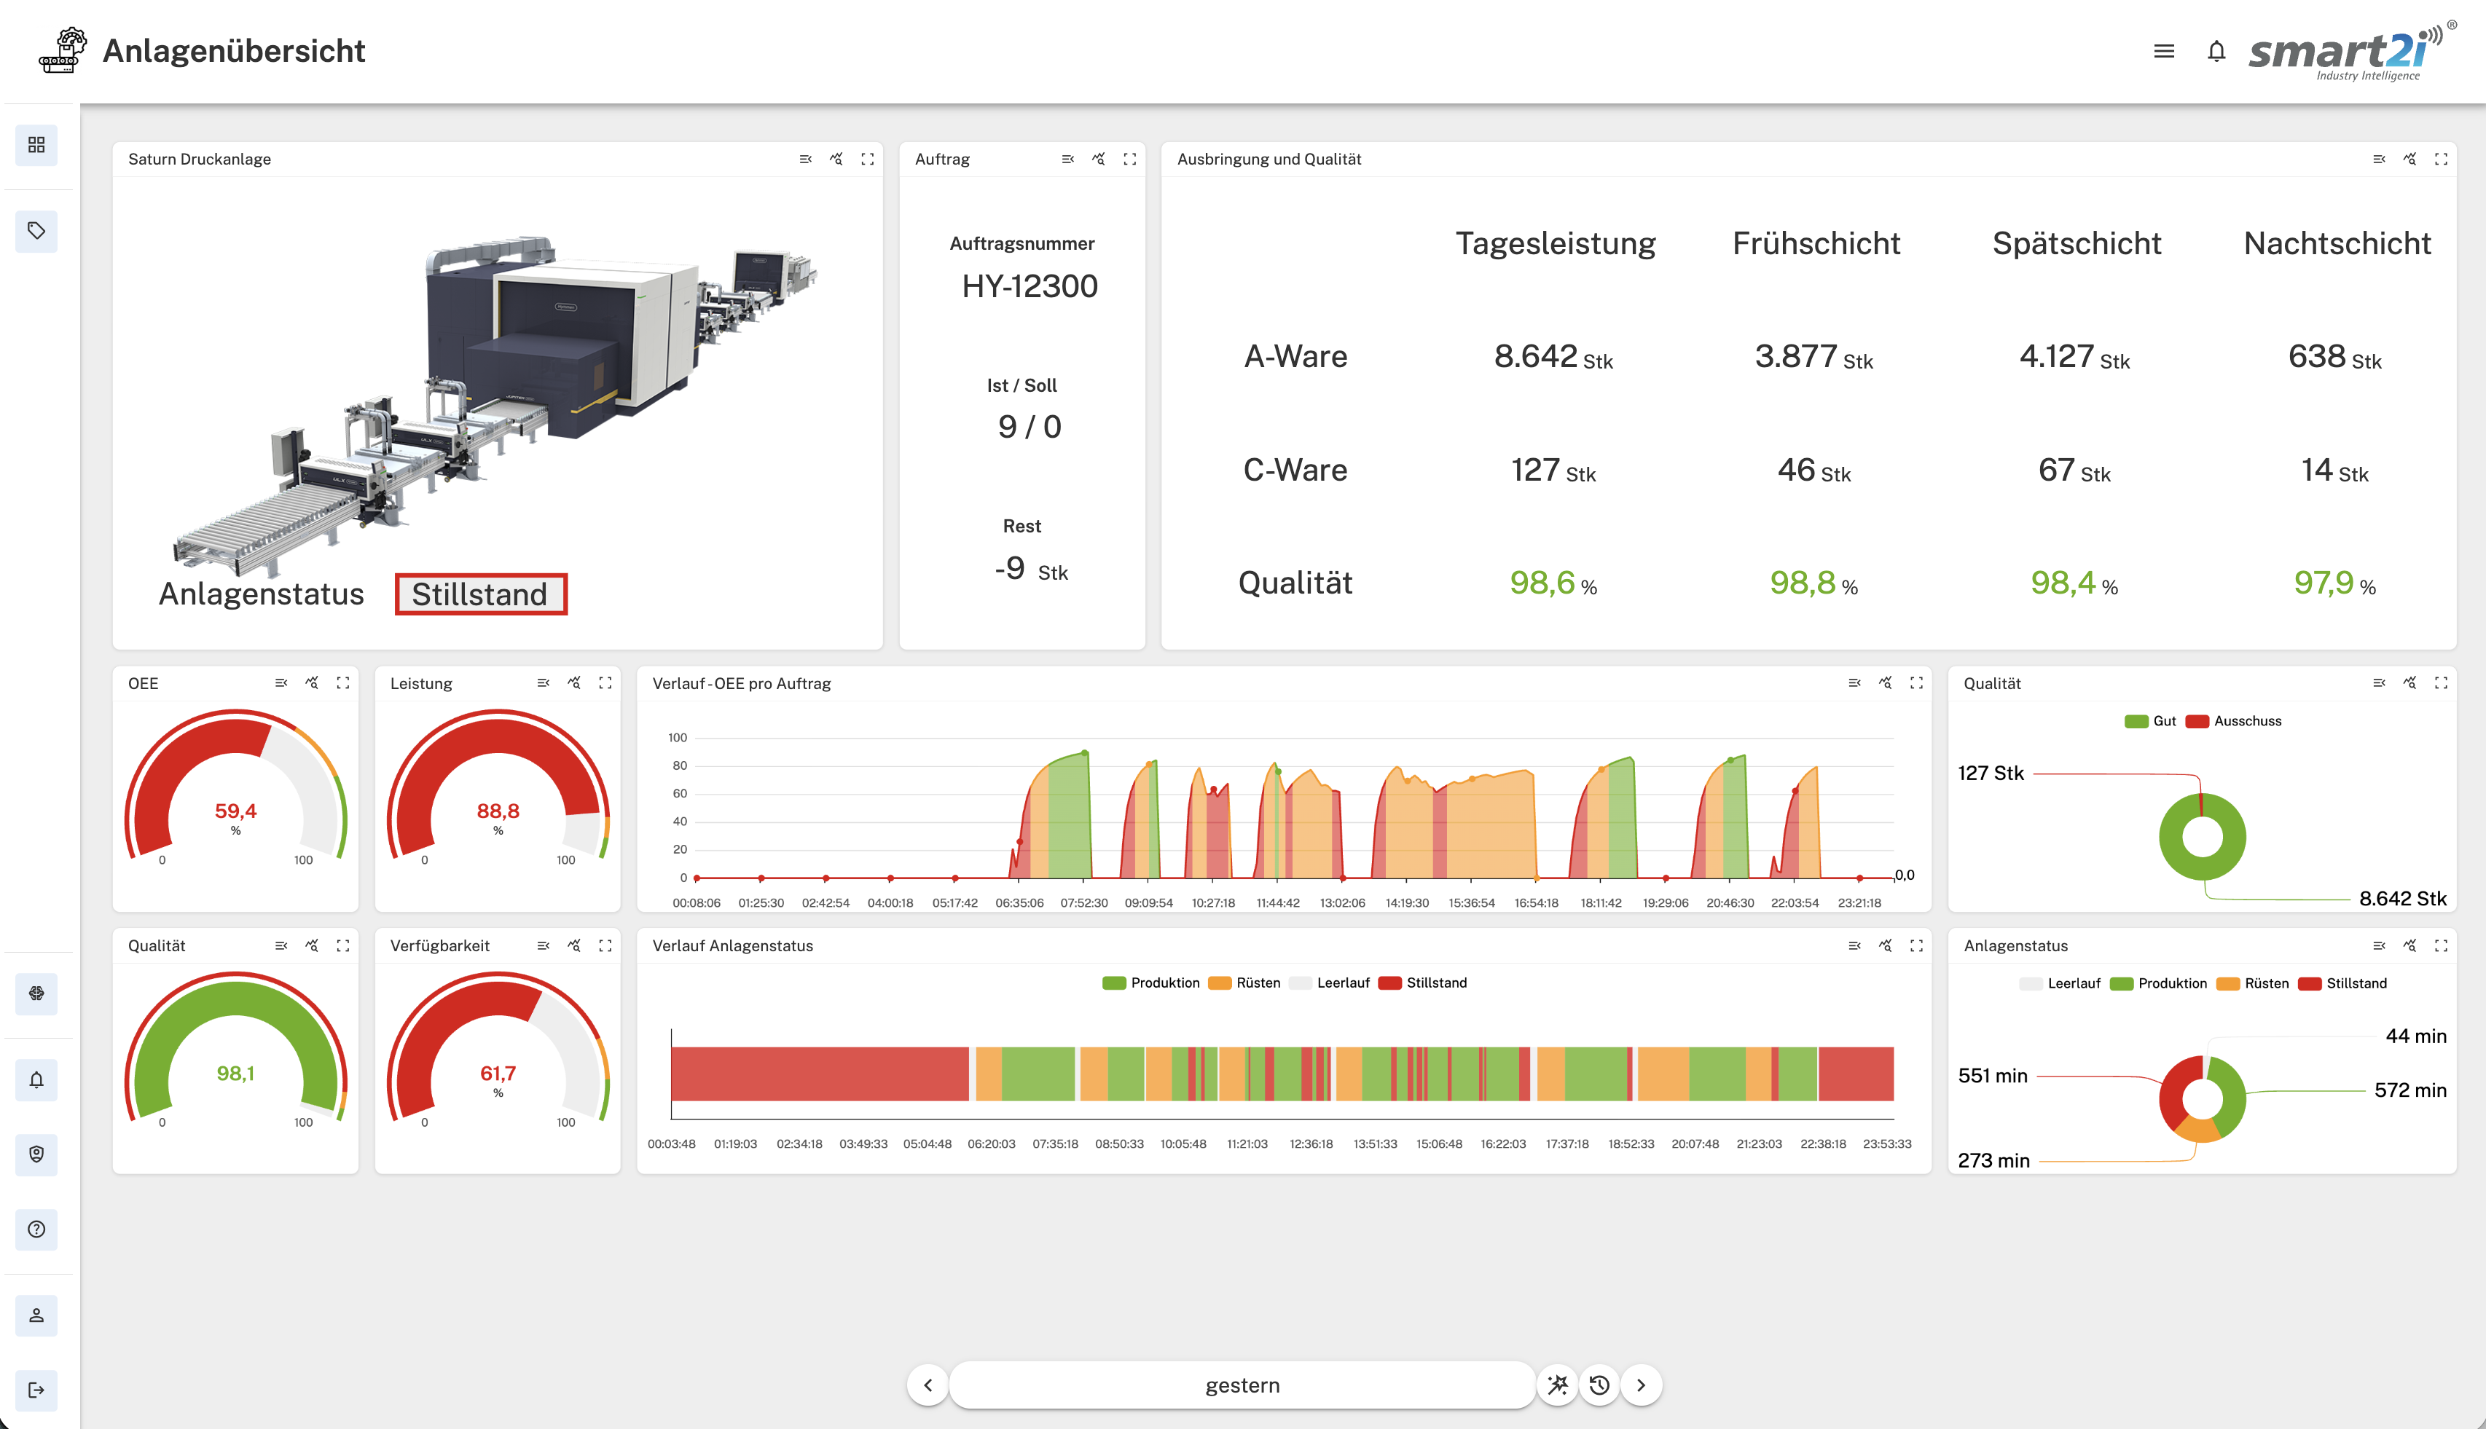Open analysis icon on Leistung panel
This screenshot has height=1429, width=2486.
[x=574, y=683]
